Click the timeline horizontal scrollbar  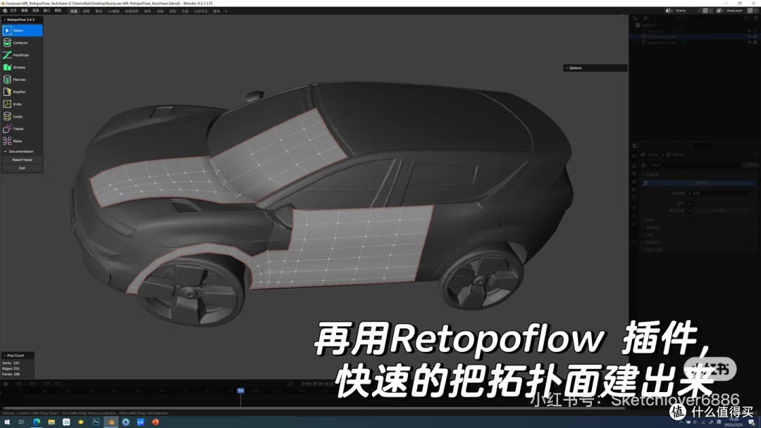click(314, 408)
